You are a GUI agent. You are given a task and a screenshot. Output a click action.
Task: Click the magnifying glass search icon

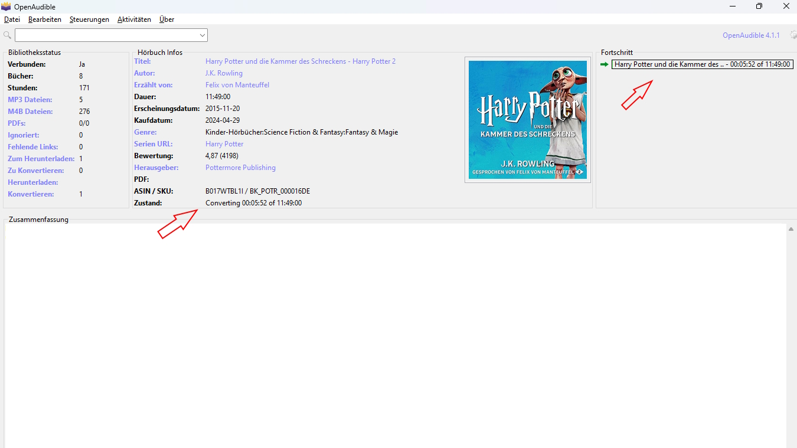[7, 35]
